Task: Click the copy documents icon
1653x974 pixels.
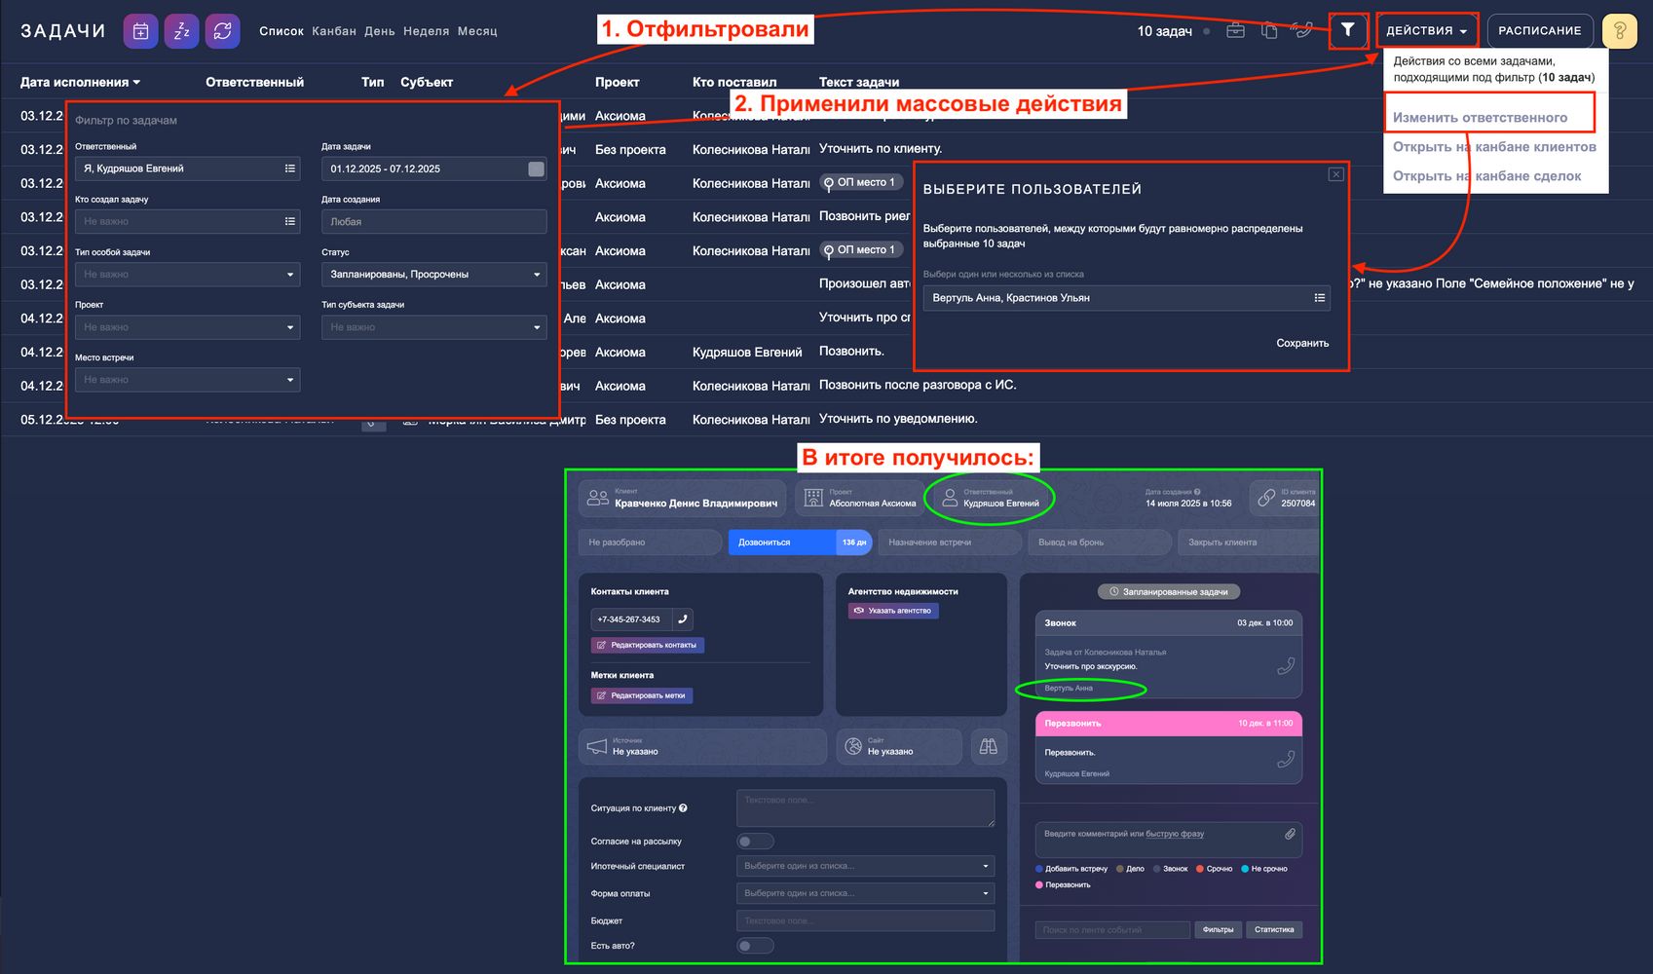Action: coord(1269,30)
